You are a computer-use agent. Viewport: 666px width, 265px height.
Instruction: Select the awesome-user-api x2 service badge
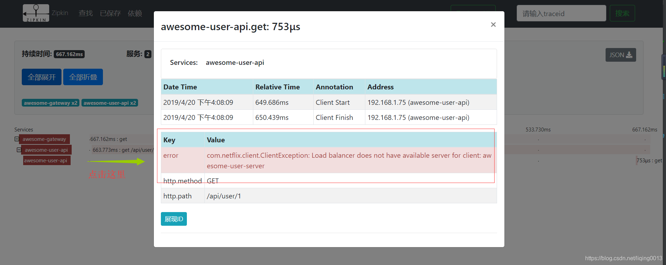110,103
